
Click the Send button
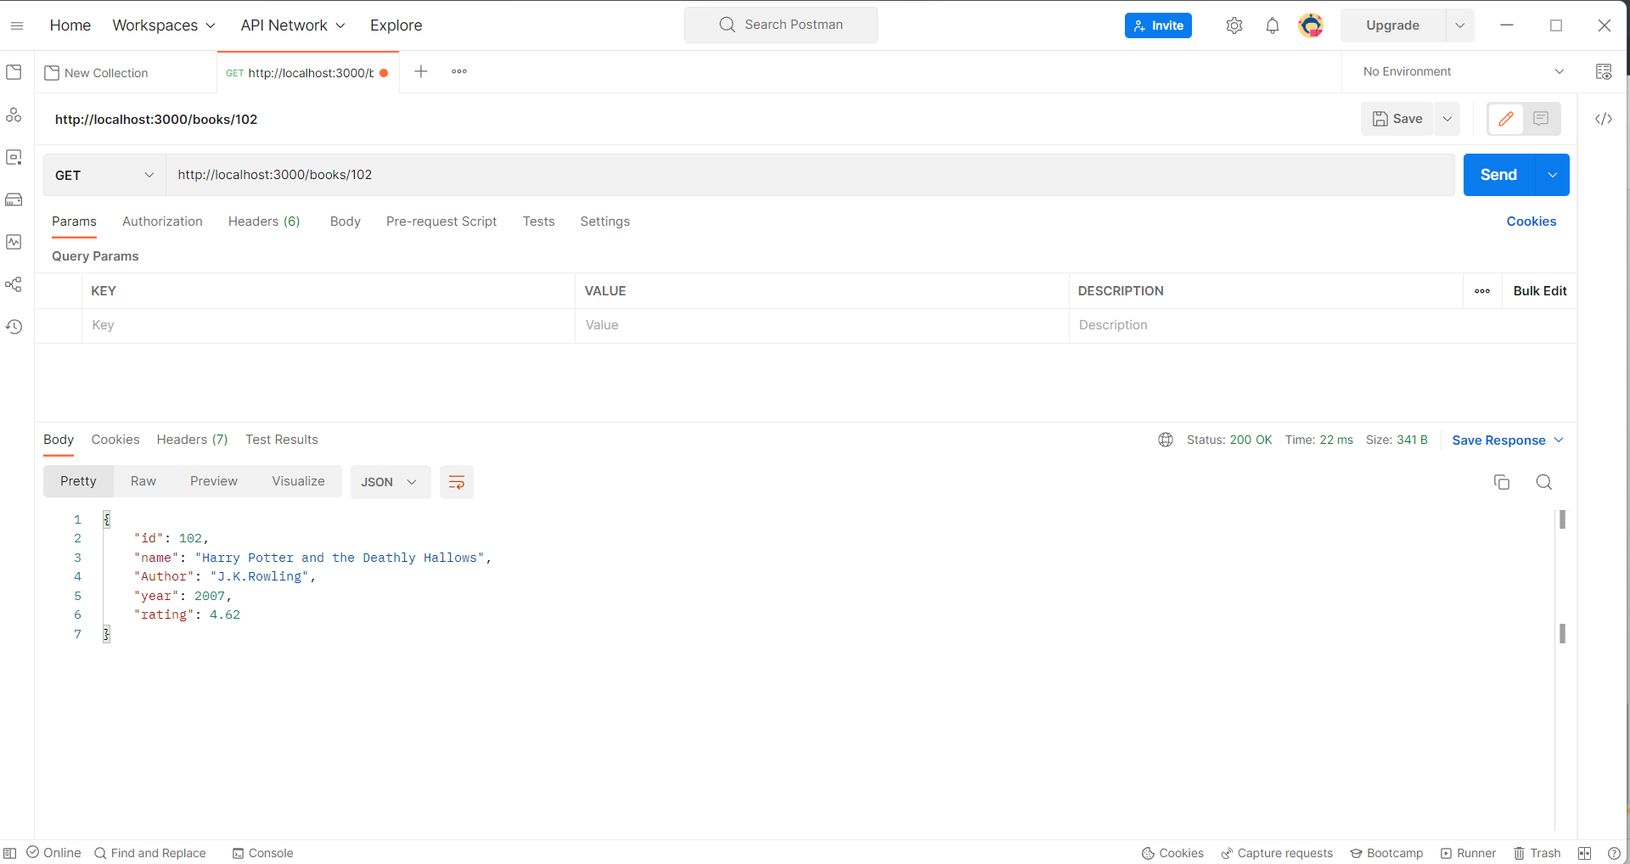(x=1498, y=175)
